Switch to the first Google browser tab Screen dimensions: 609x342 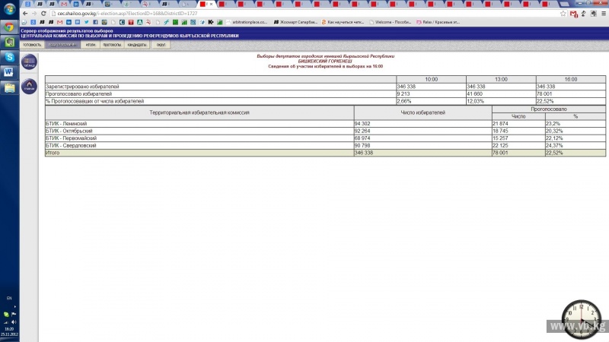[28, 4]
